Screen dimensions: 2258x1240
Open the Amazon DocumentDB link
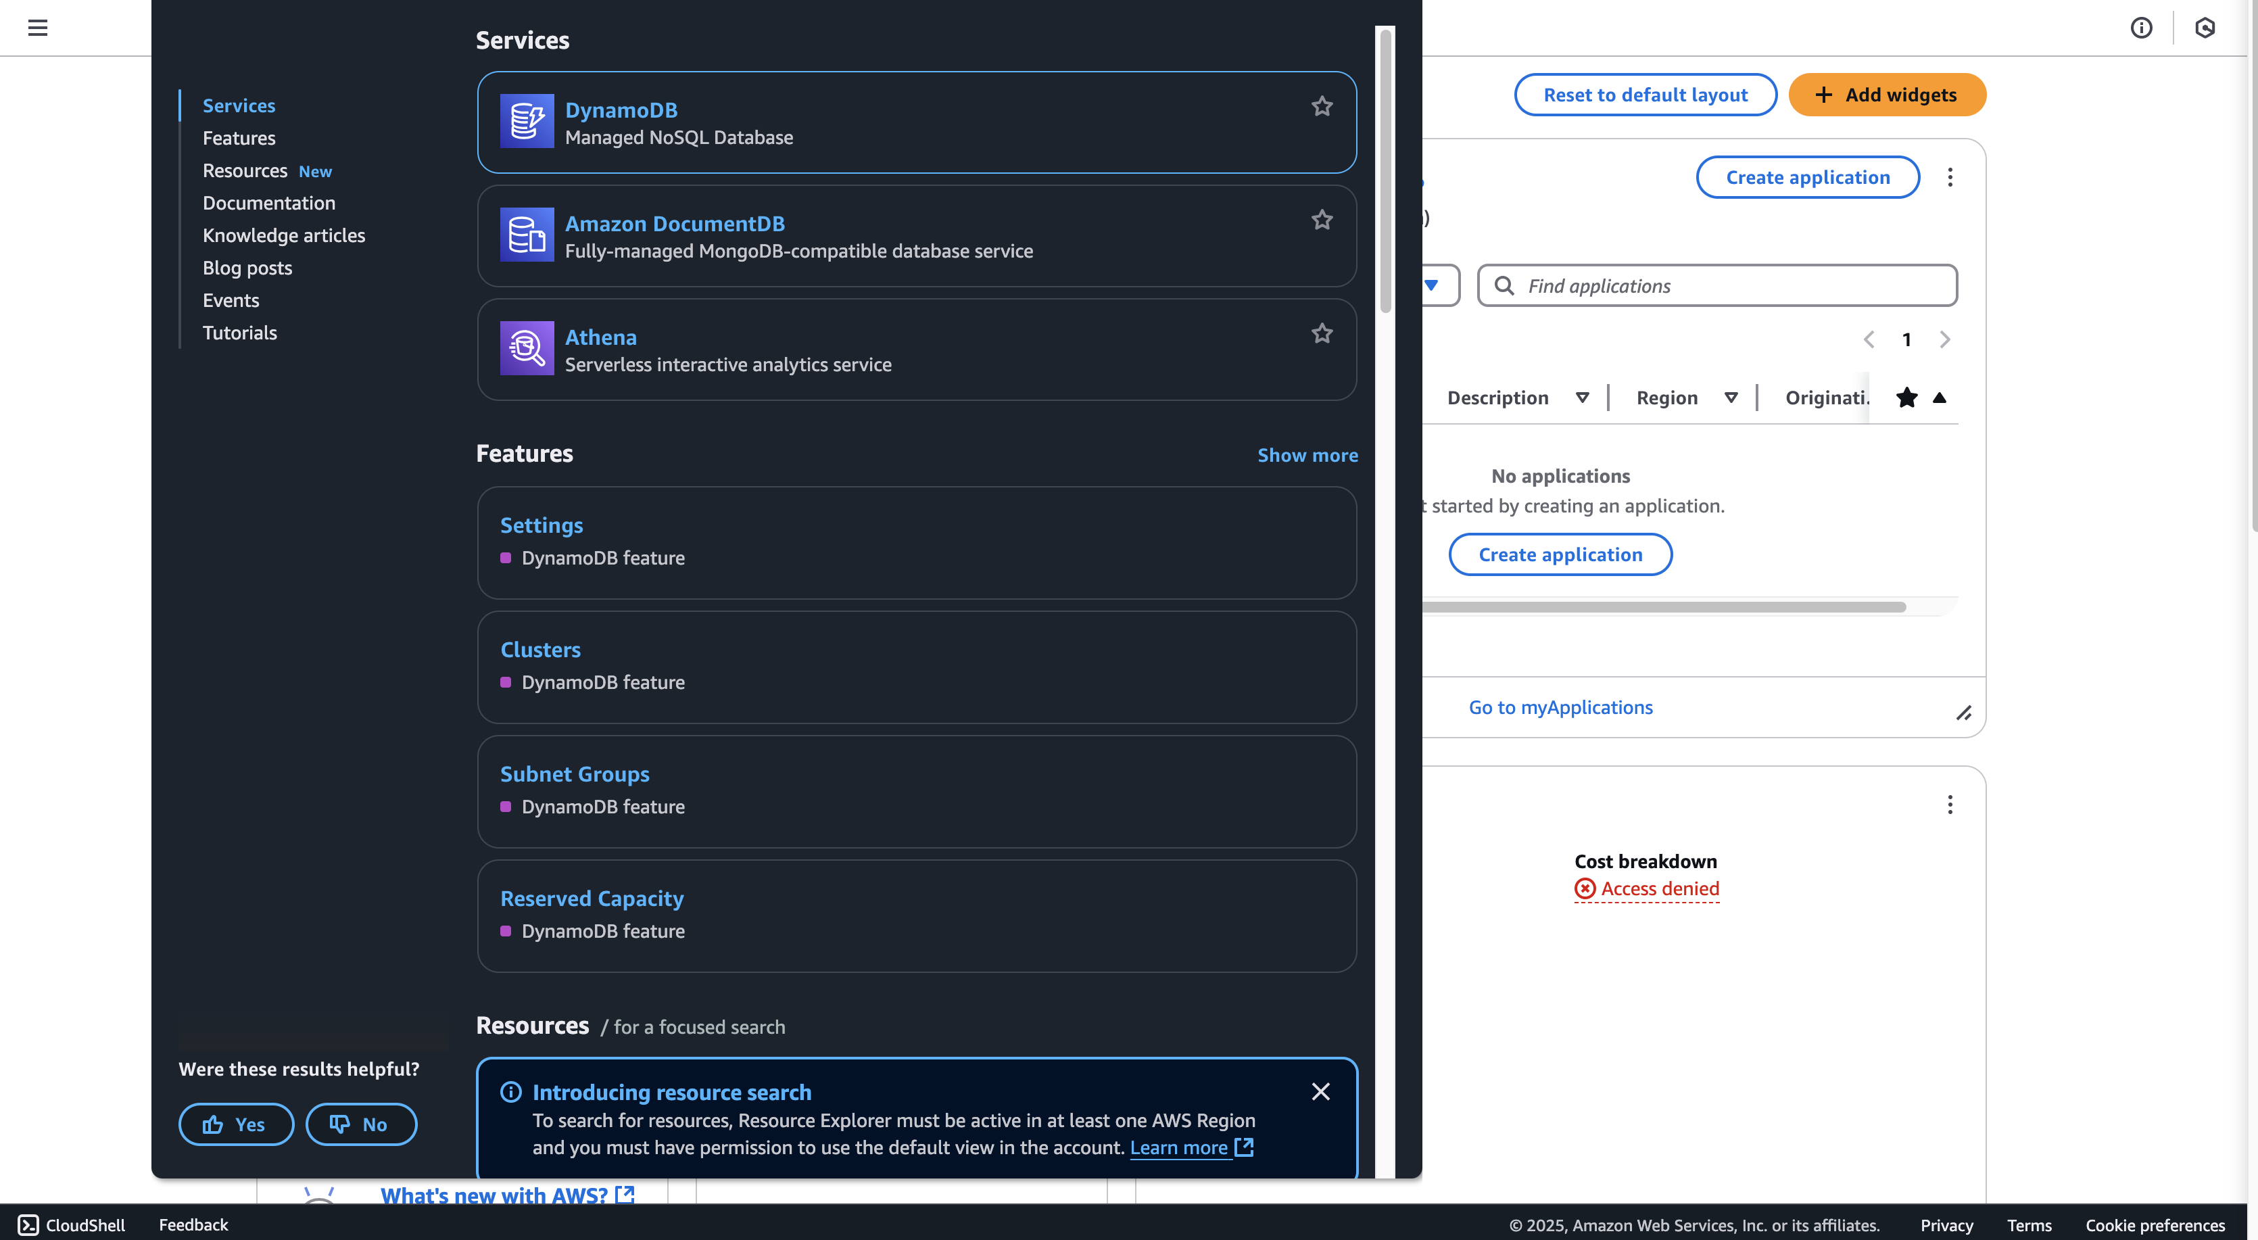click(675, 224)
